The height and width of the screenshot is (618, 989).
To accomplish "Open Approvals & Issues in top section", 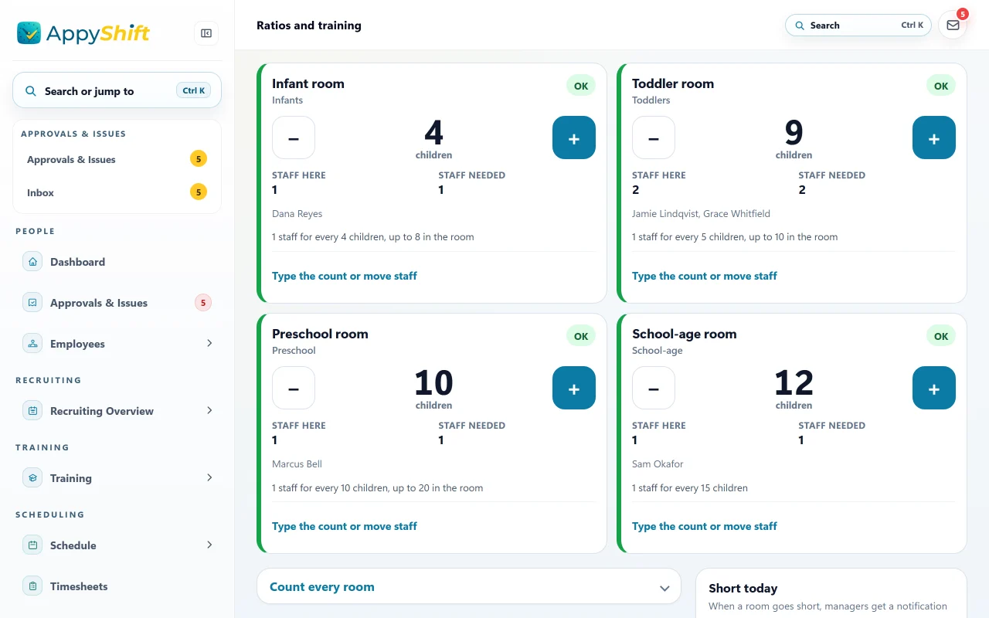I will (x=117, y=159).
